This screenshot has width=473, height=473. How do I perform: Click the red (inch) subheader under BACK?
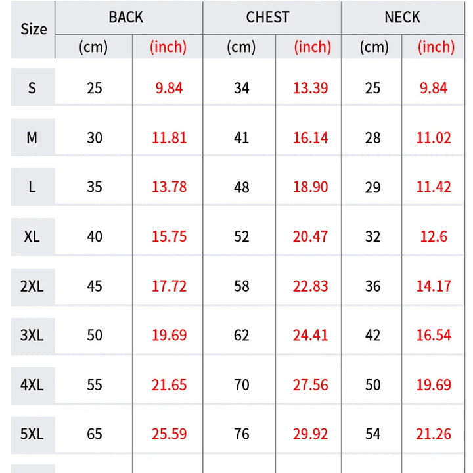point(168,47)
